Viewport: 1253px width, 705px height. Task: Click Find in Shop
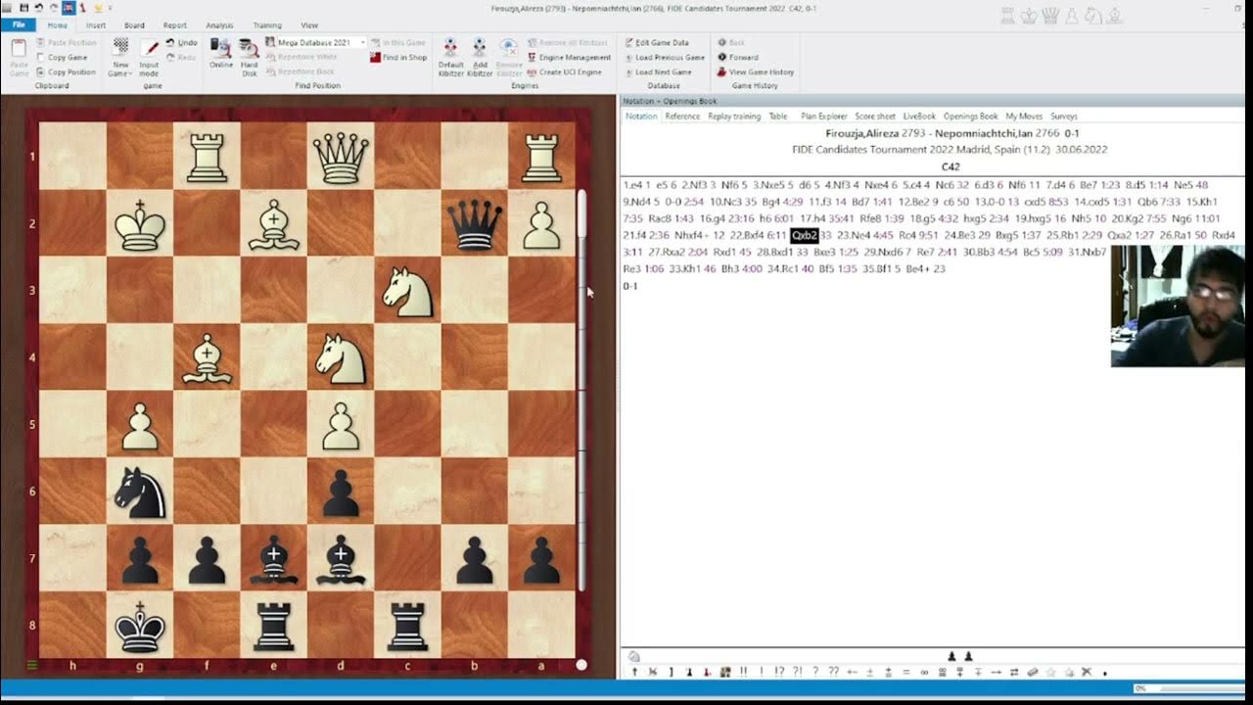click(398, 58)
